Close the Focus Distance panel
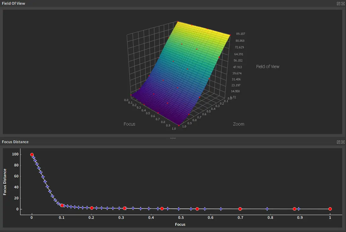 pyautogui.click(x=343, y=142)
